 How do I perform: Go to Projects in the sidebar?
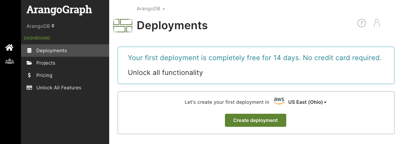(65, 63)
